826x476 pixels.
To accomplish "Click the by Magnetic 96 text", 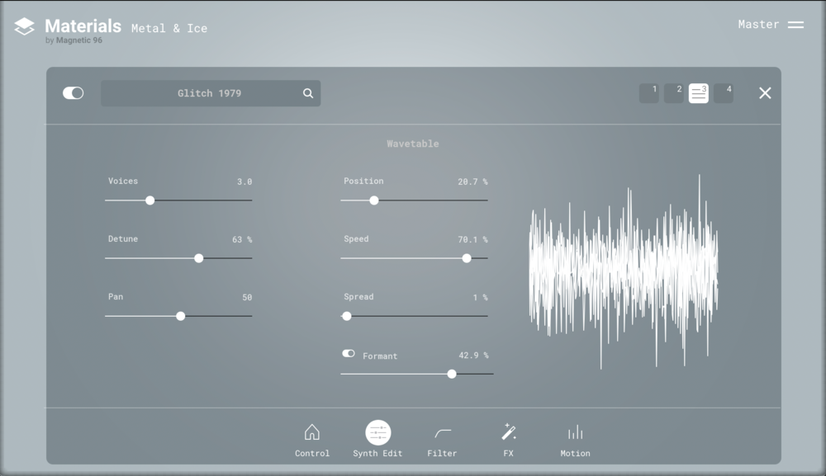I will coord(74,40).
